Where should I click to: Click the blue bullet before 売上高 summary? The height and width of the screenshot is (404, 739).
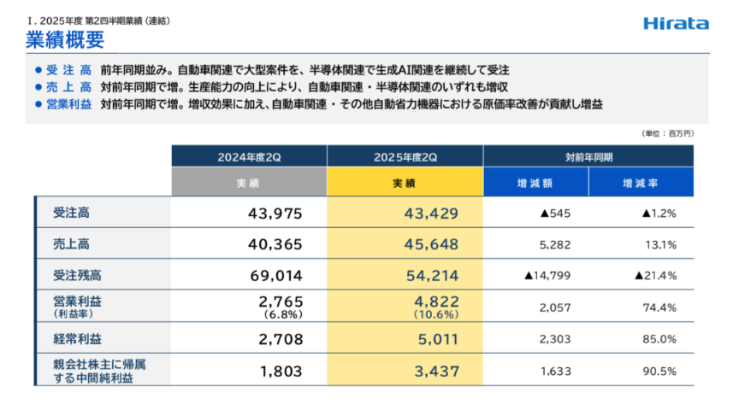38,87
